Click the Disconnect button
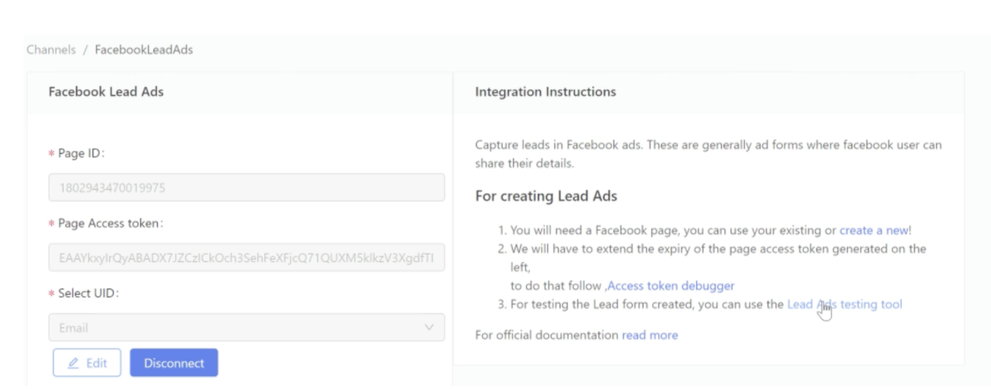This screenshot has width=991, height=389. (x=174, y=363)
